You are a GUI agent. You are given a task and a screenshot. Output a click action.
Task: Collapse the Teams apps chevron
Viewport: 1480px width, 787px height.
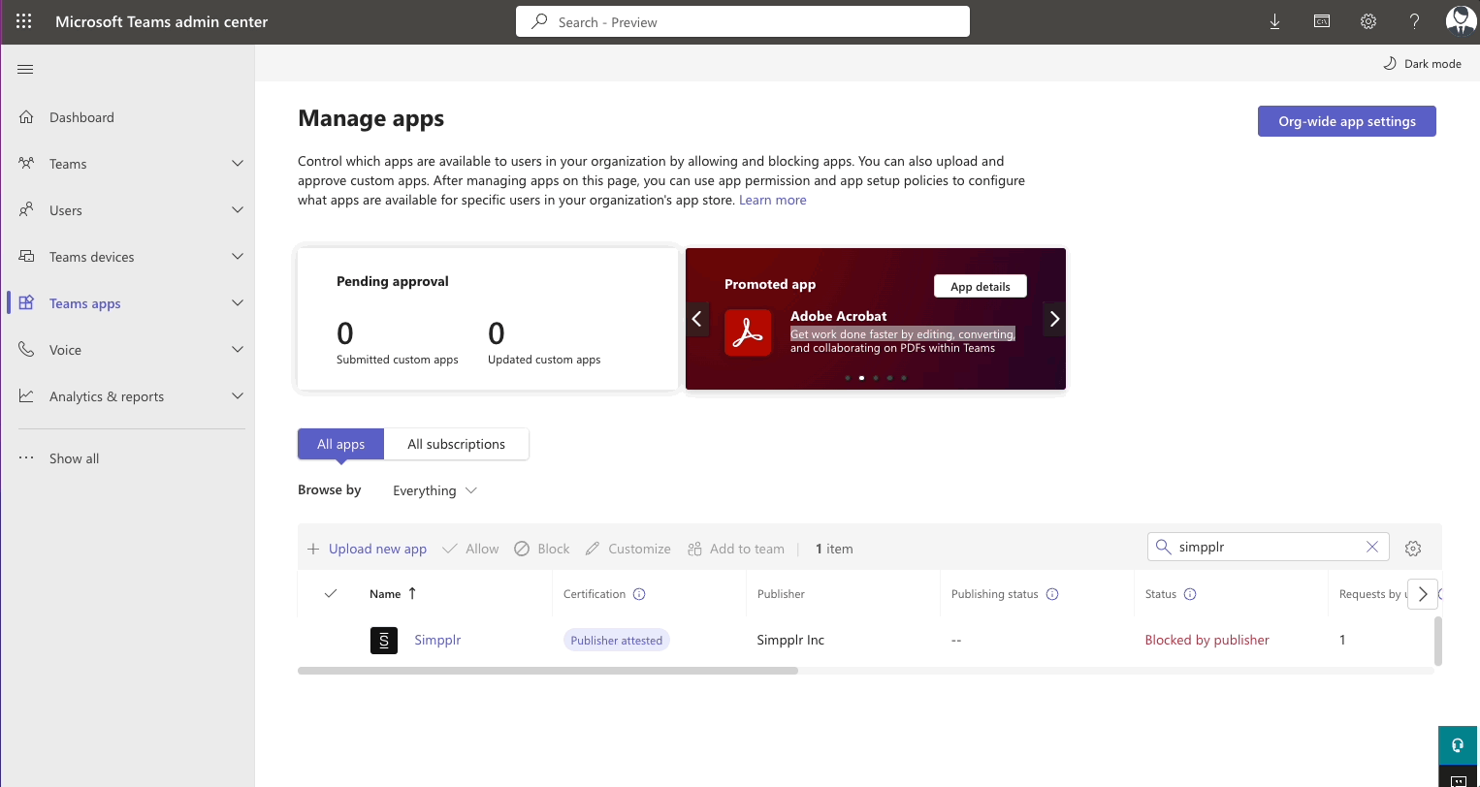(x=238, y=303)
